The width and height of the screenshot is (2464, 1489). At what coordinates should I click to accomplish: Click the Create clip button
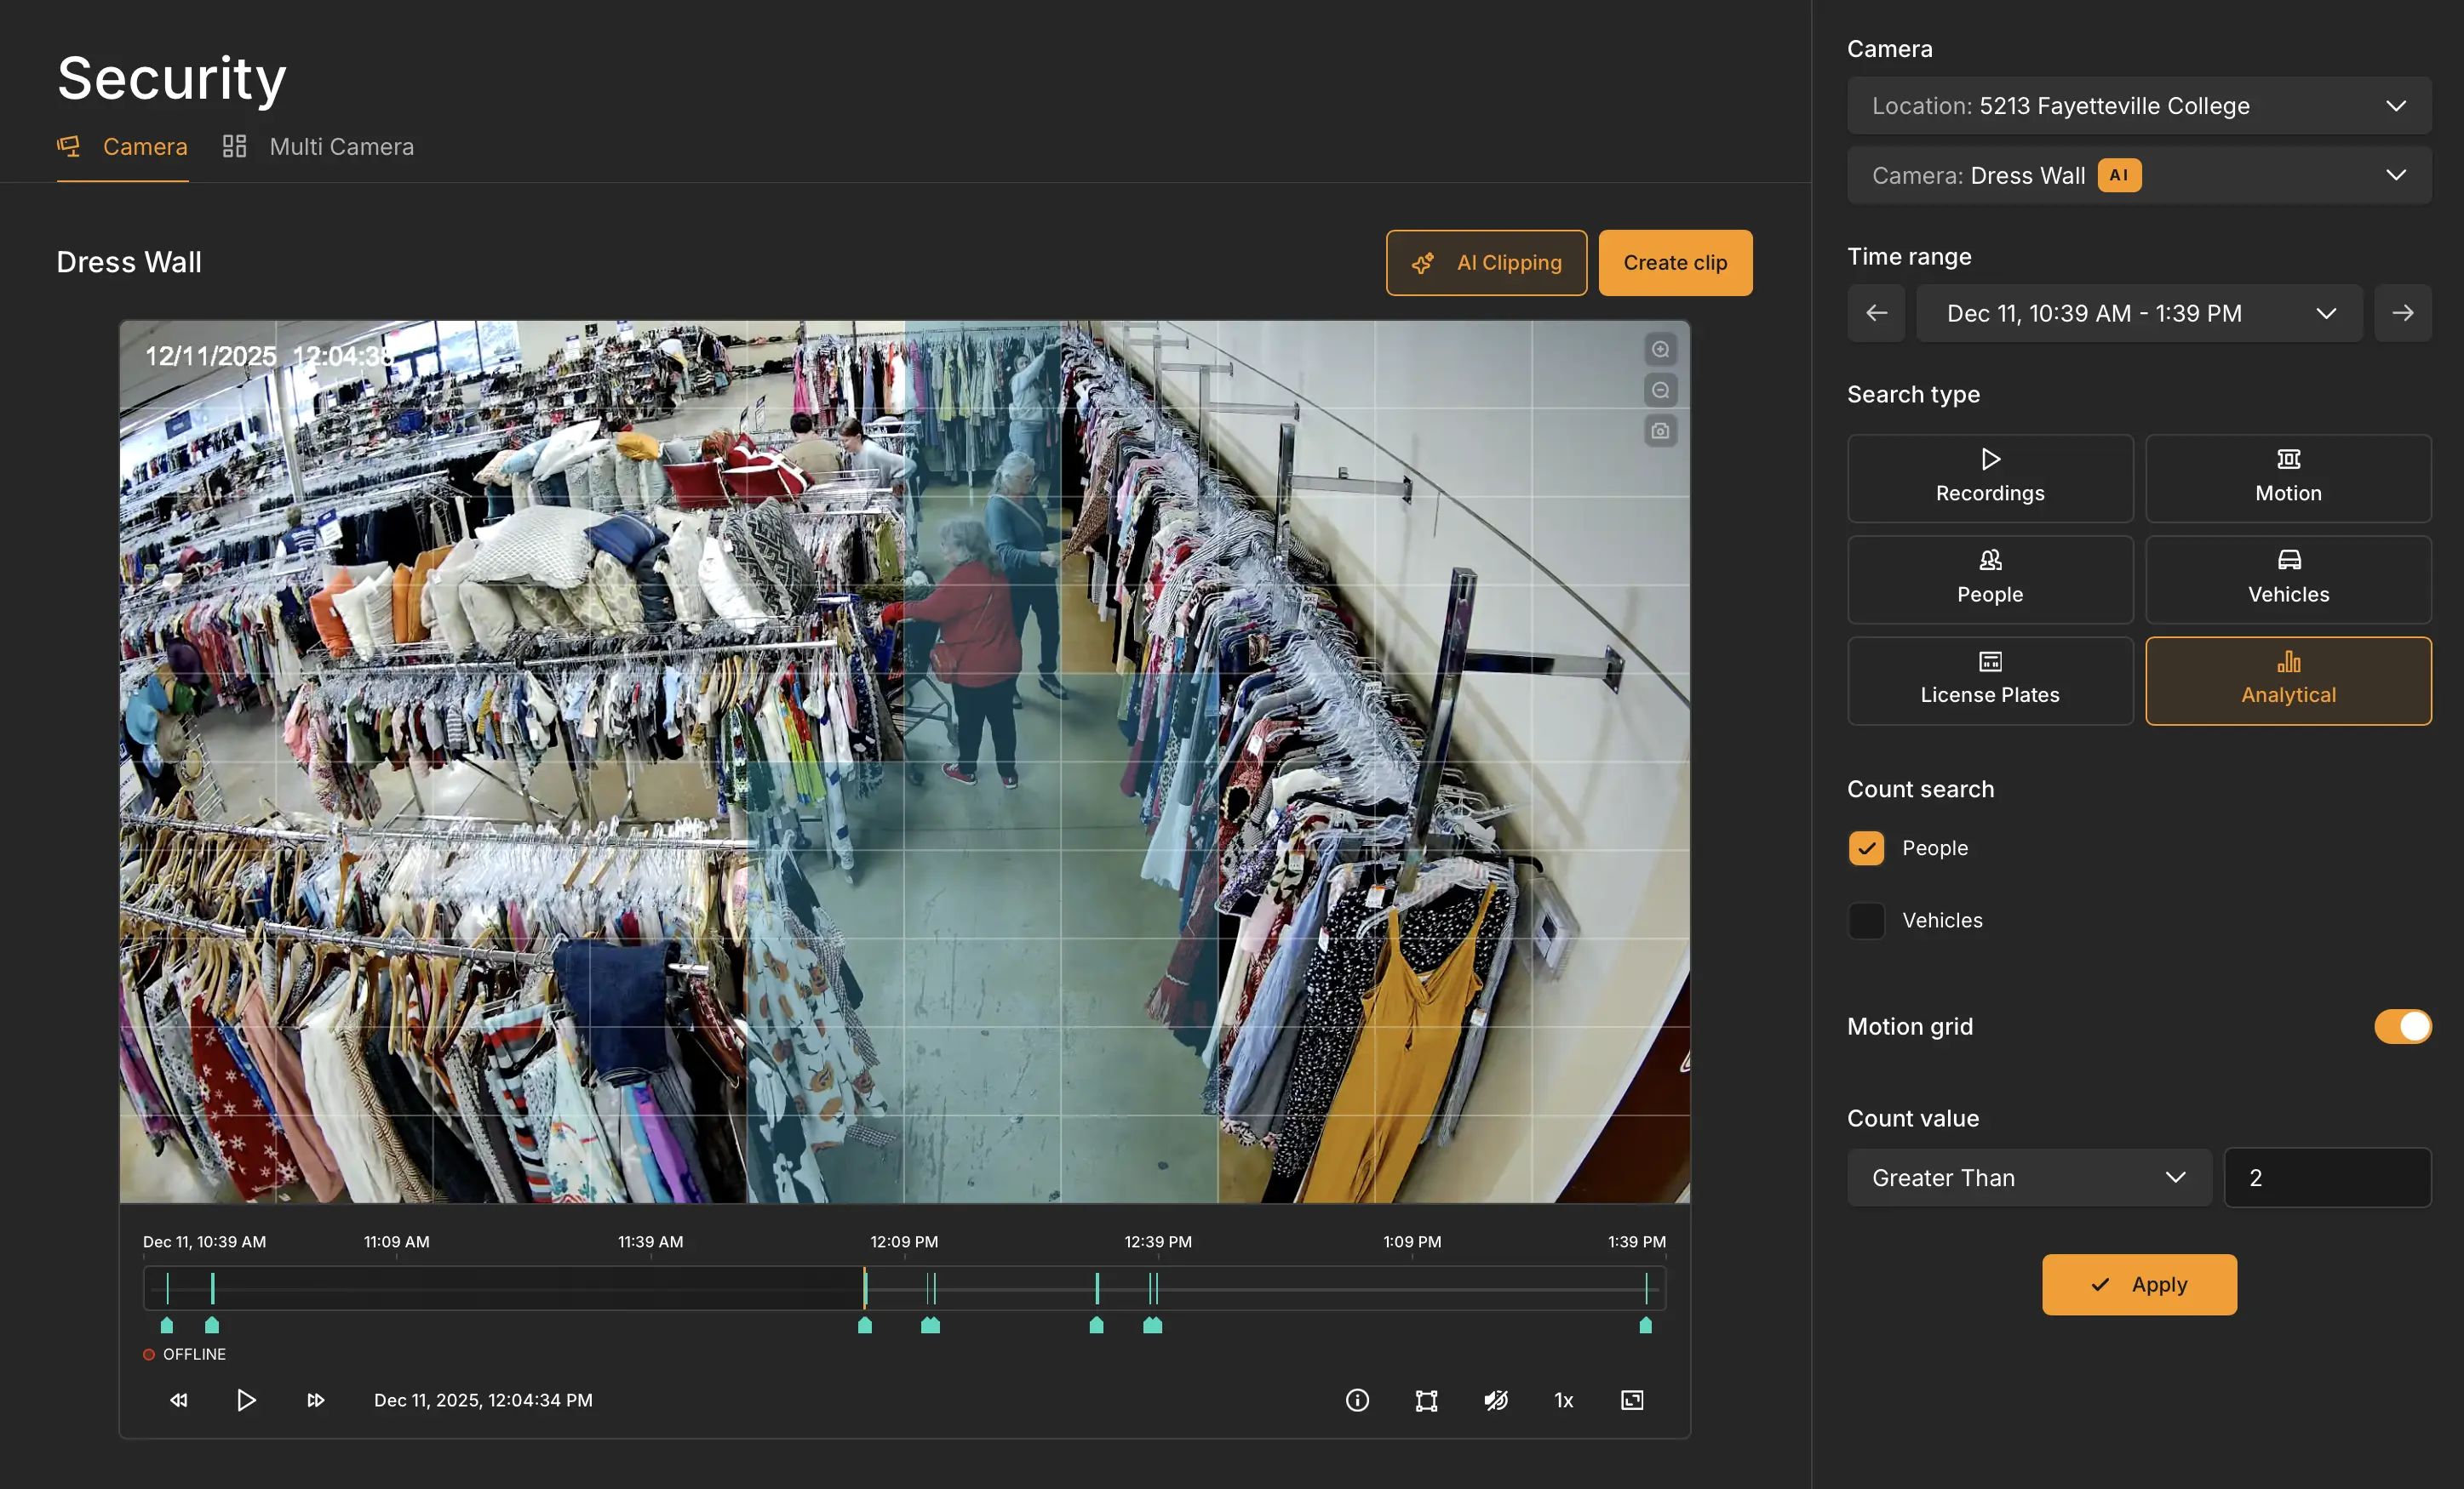(1675, 263)
